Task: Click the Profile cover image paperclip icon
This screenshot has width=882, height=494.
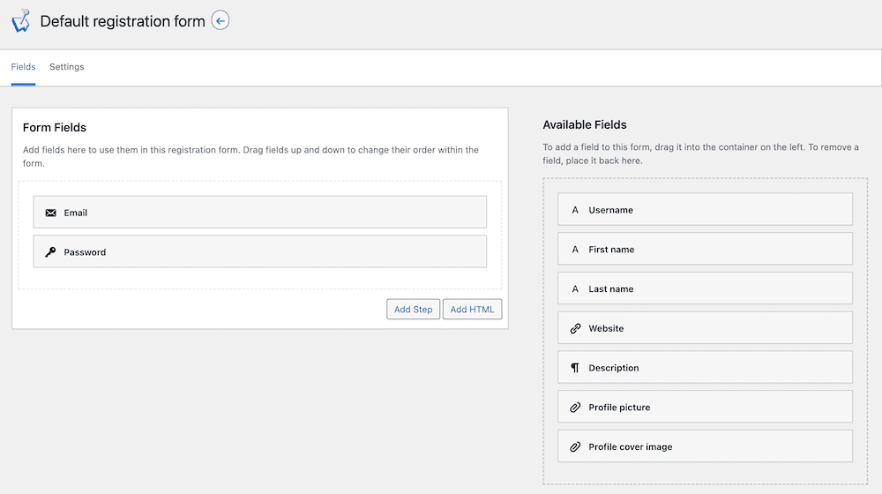Action: point(575,446)
